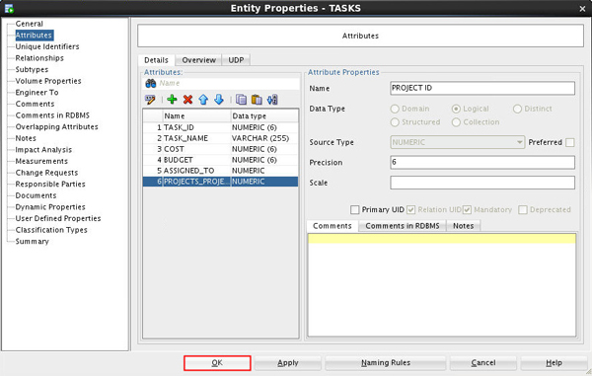Select Volume Properties in the tree

[x=48, y=81]
